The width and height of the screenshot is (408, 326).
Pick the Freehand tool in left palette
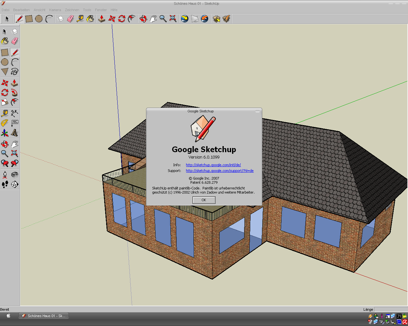coord(15,72)
